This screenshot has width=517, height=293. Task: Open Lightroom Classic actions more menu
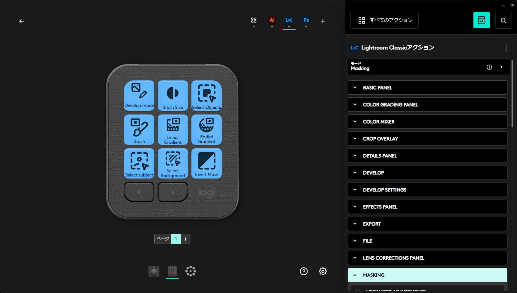click(x=506, y=48)
